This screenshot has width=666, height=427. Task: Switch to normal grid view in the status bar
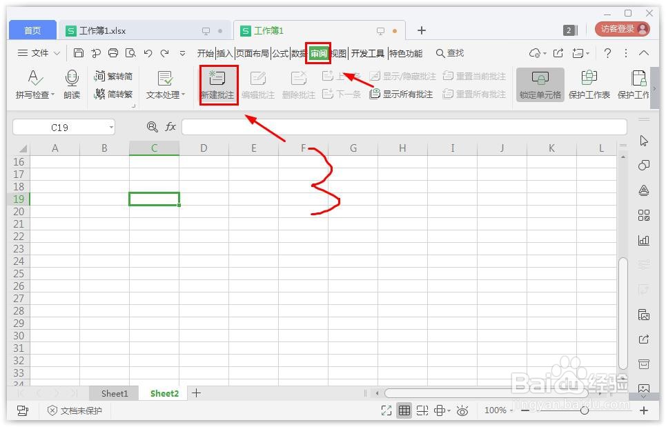coord(404,410)
